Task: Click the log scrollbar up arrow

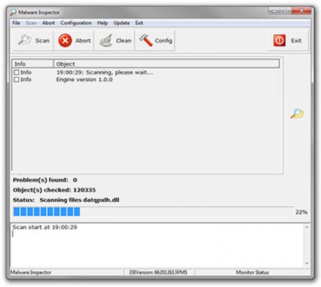Action: pyautogui.click(x=307, y=227)
